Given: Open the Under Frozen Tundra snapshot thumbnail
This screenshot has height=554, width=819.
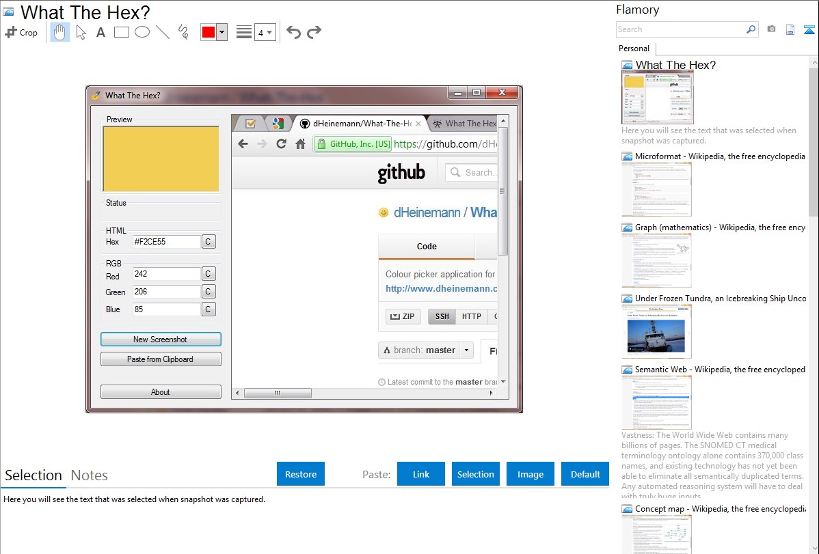Looking at the screenshot, I should pyautogui.click(x=656, y=331).
